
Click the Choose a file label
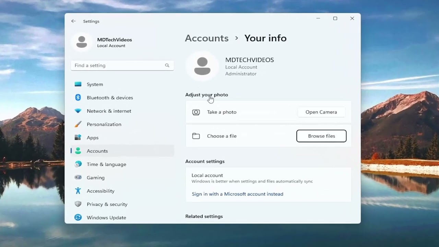pyautogui.click(x=222, y=136)
